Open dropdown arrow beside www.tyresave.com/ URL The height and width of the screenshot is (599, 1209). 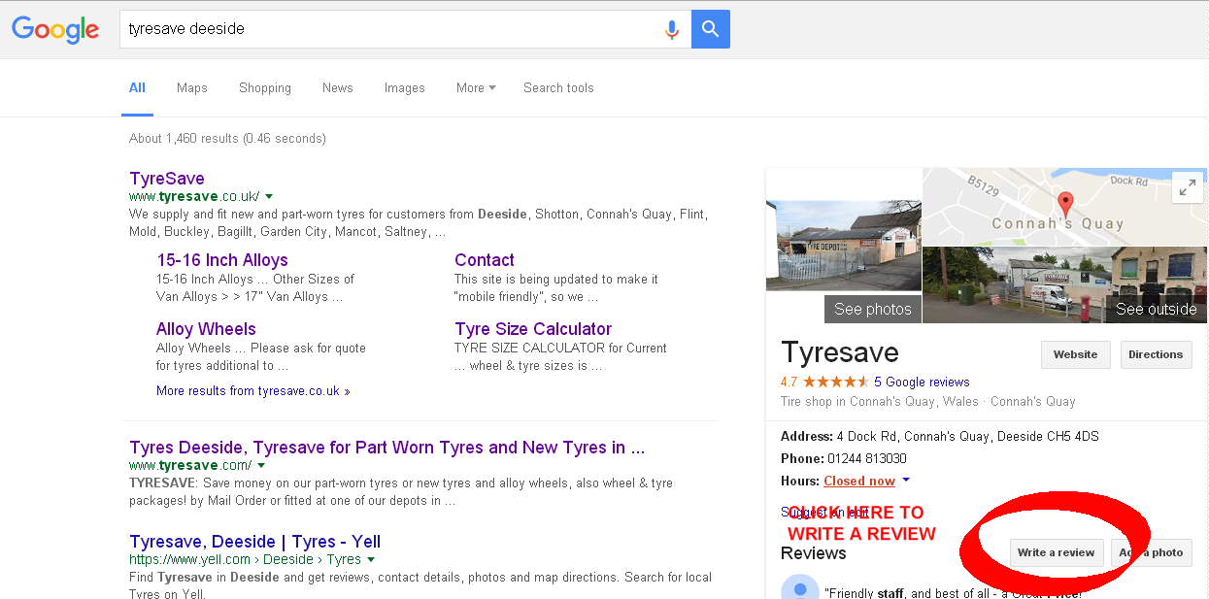click(261, 465)
